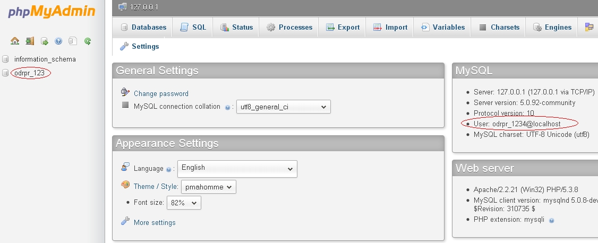The width and height of the screenshot is (598, 243).
Task: Click odrpr_123 database cylinder icon
Action: click(5, 73)
